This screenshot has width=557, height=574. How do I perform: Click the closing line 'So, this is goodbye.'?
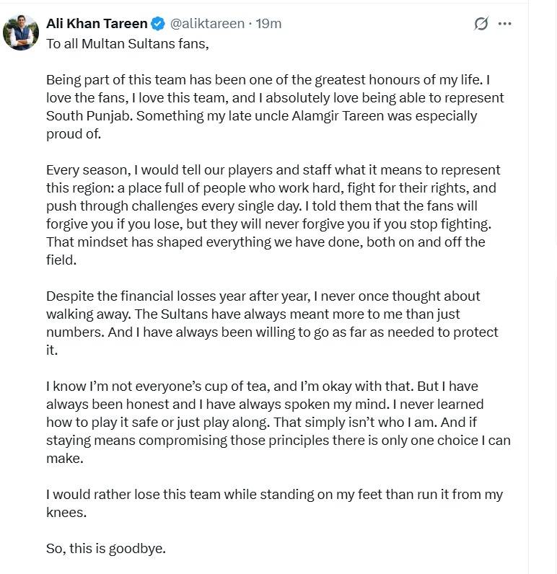(x=106, y=548)
